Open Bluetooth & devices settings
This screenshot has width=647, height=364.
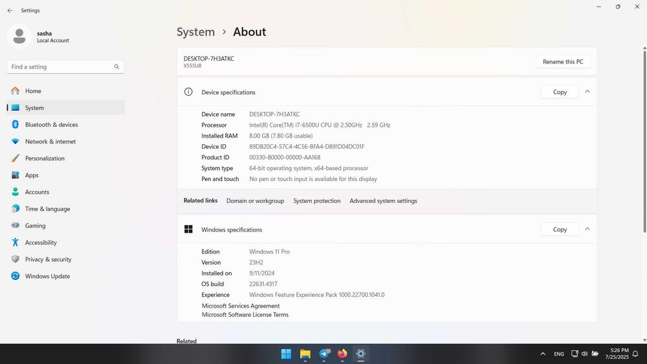pyautogui.click(x=65, y=125)
